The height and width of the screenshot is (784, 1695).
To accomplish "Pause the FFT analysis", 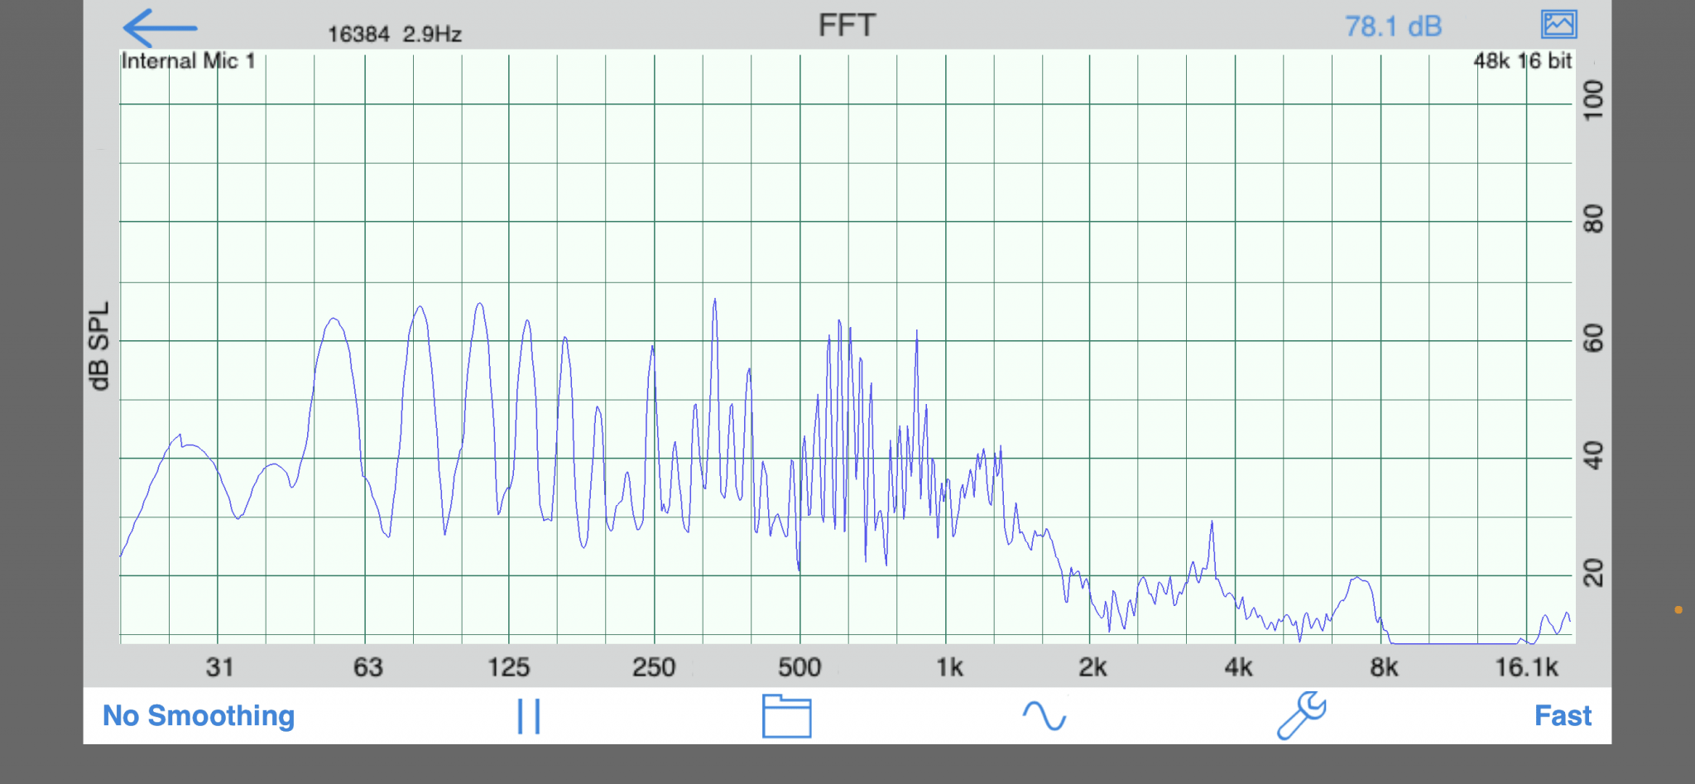I will 529,716.
